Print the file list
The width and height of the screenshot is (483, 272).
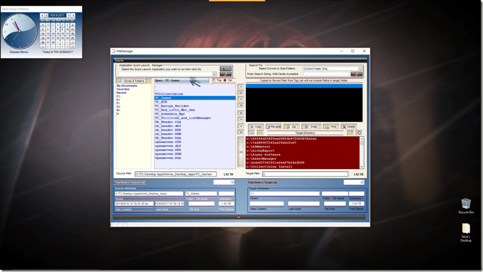click(330, 127)
